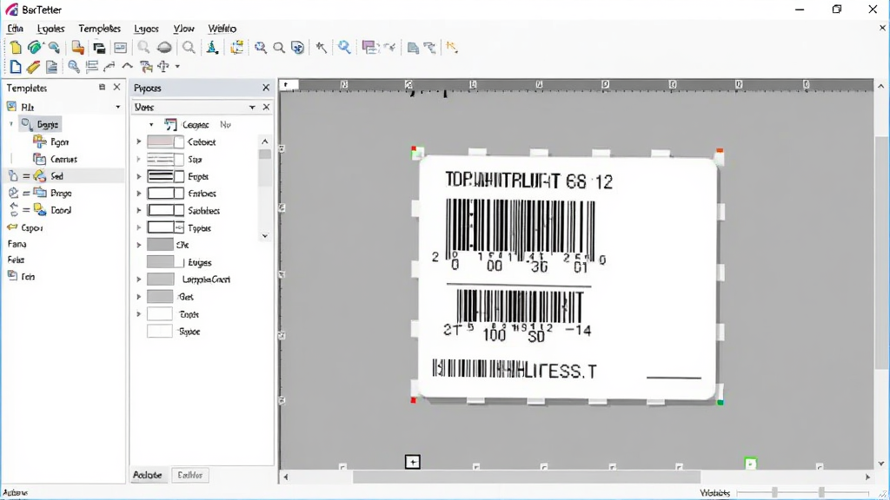Open the Edia menu
The height and width of the screenshot is (500, 890).
coord(16,29)
